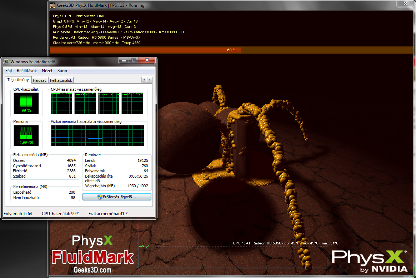This screenshot has width=416, height=278.
Task: Switch to the Hálózat tab
Action: 40,80
